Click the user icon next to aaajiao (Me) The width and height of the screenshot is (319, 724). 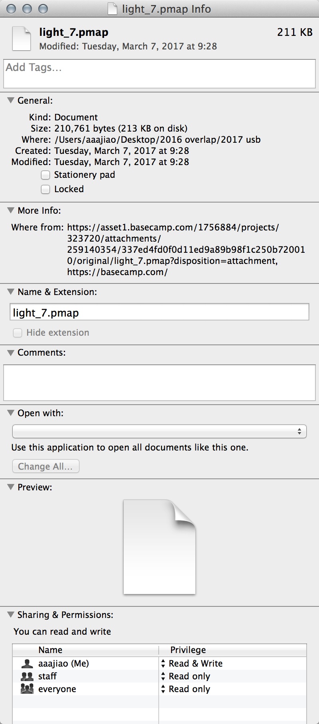(x=26, y=663)
